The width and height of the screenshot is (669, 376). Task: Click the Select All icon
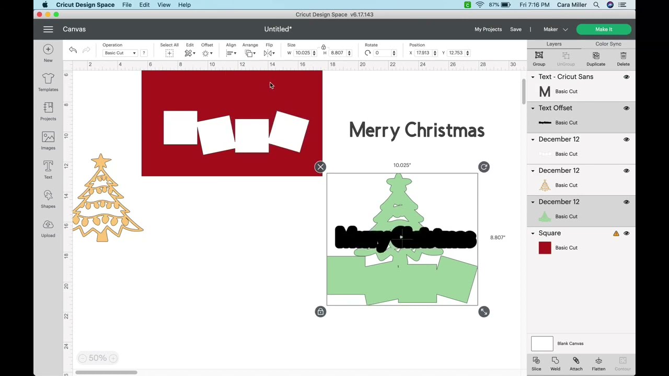click(169, 53)
